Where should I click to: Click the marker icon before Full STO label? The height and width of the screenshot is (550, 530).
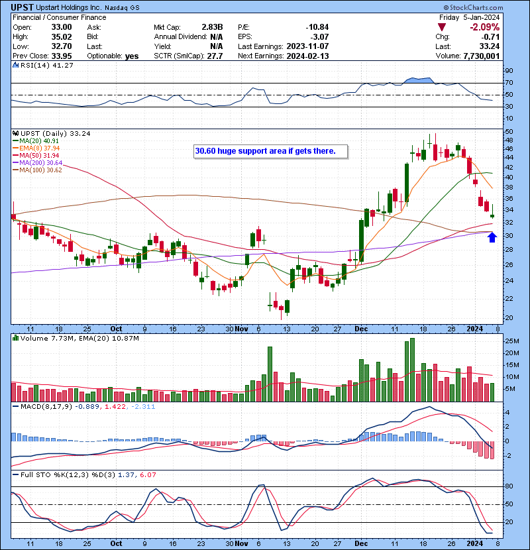click(15, 474)
